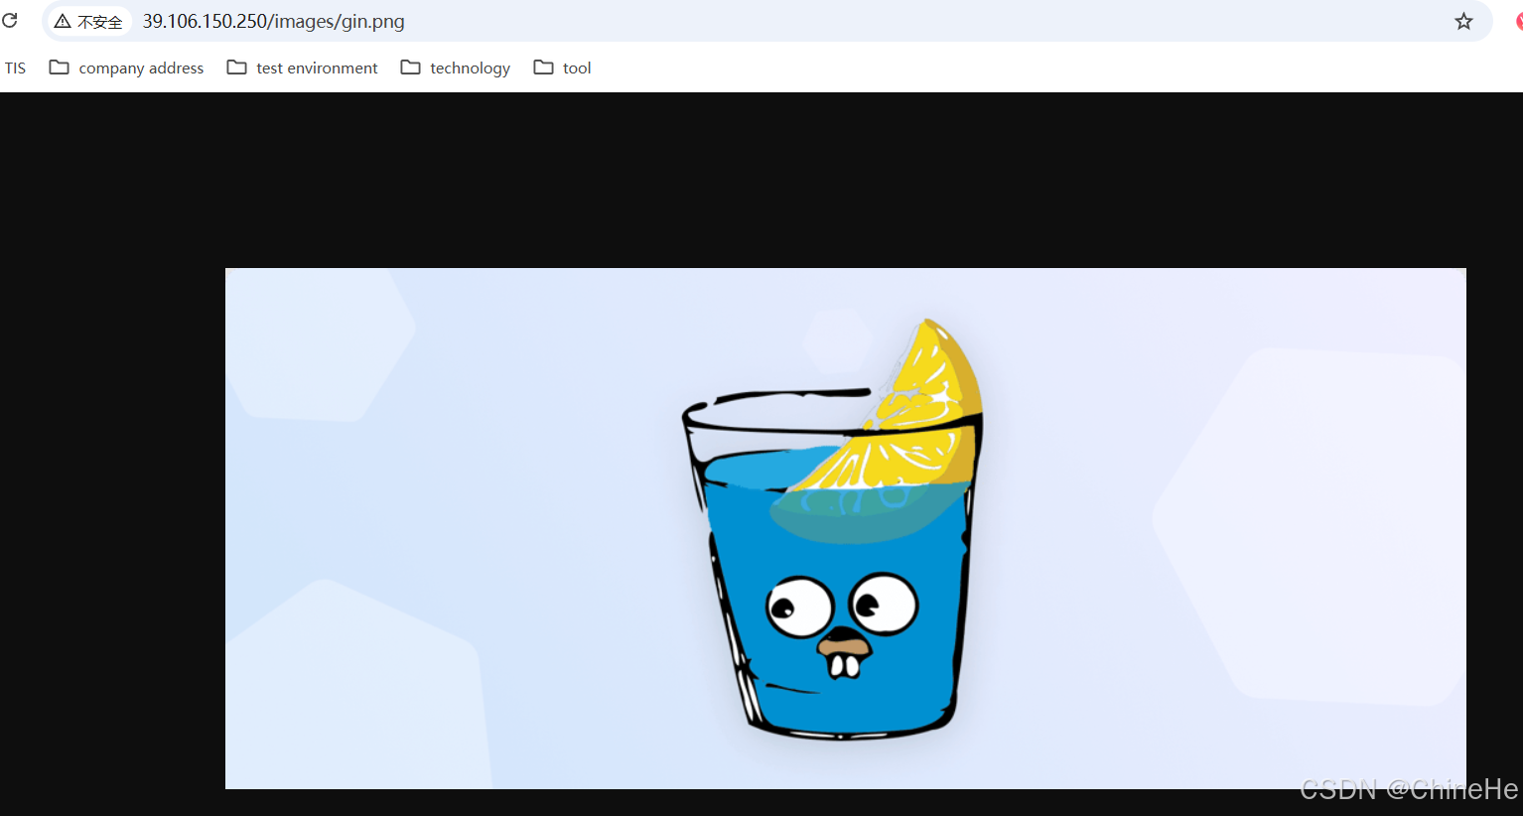
Task: Click the gin gopher image
Action: 846,528
